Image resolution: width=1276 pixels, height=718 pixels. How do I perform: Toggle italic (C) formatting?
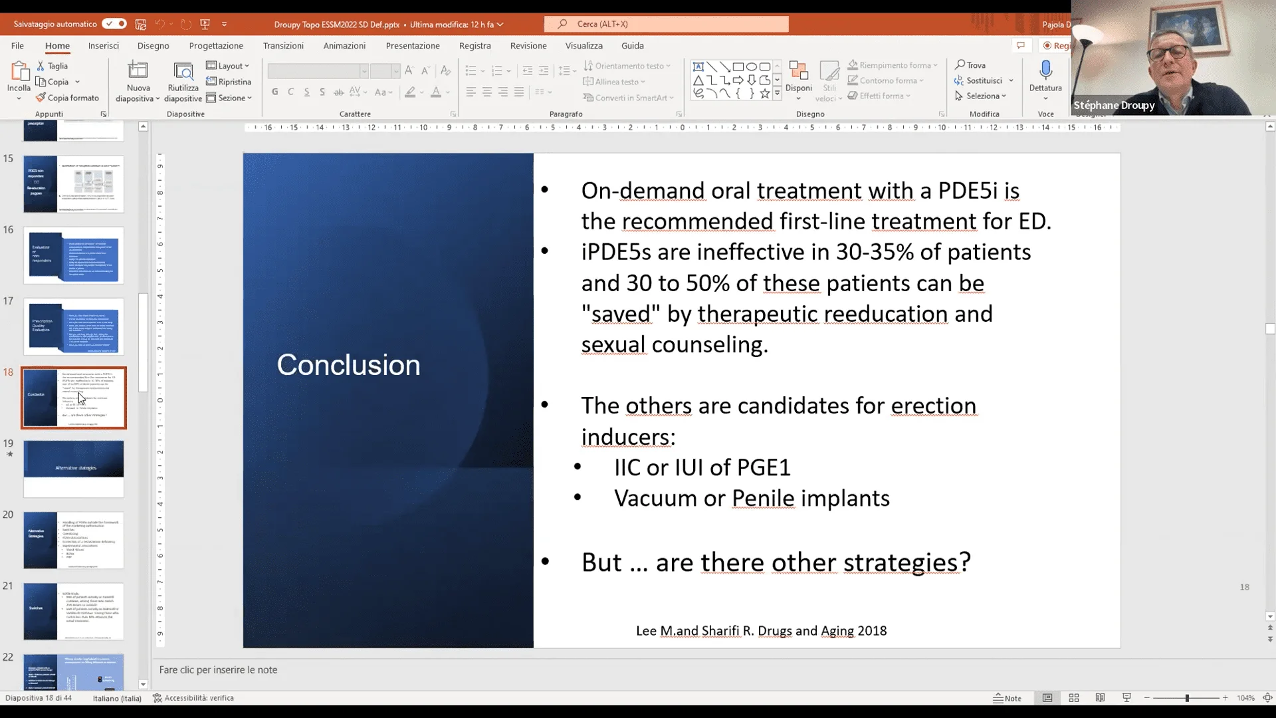[290, 92]
